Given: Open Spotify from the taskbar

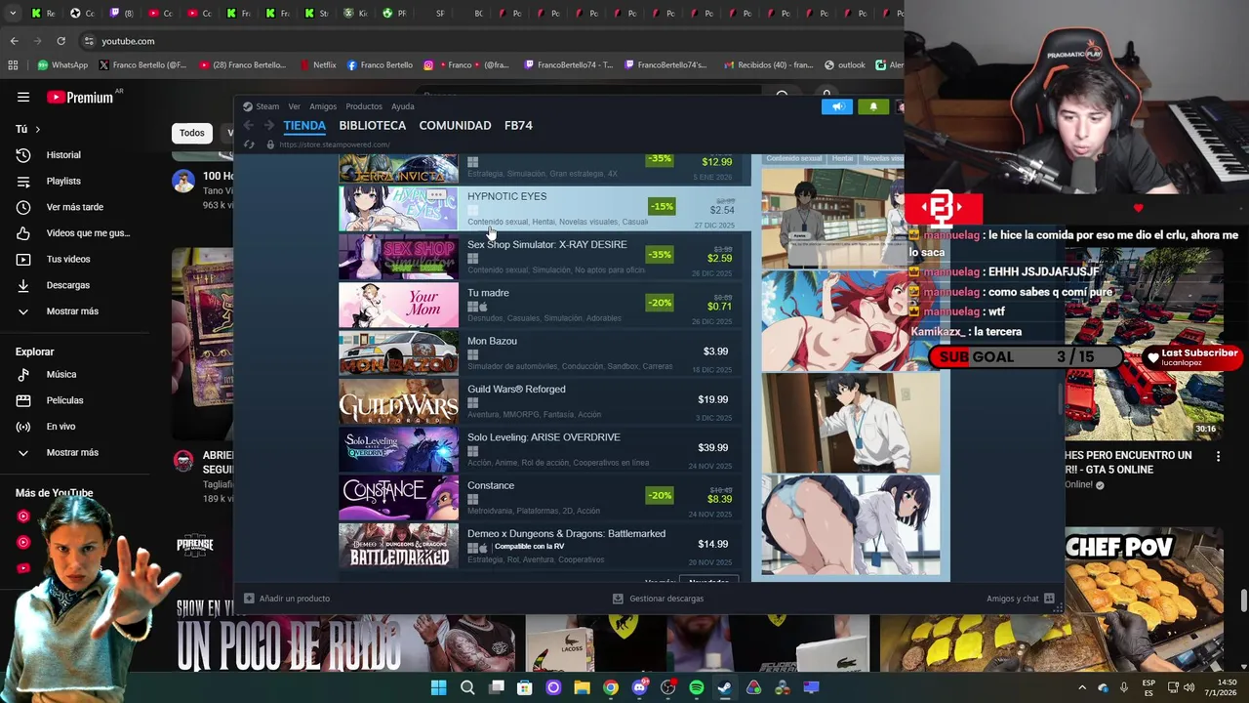Looking at the screenshot, I should (x=696, y=687).
